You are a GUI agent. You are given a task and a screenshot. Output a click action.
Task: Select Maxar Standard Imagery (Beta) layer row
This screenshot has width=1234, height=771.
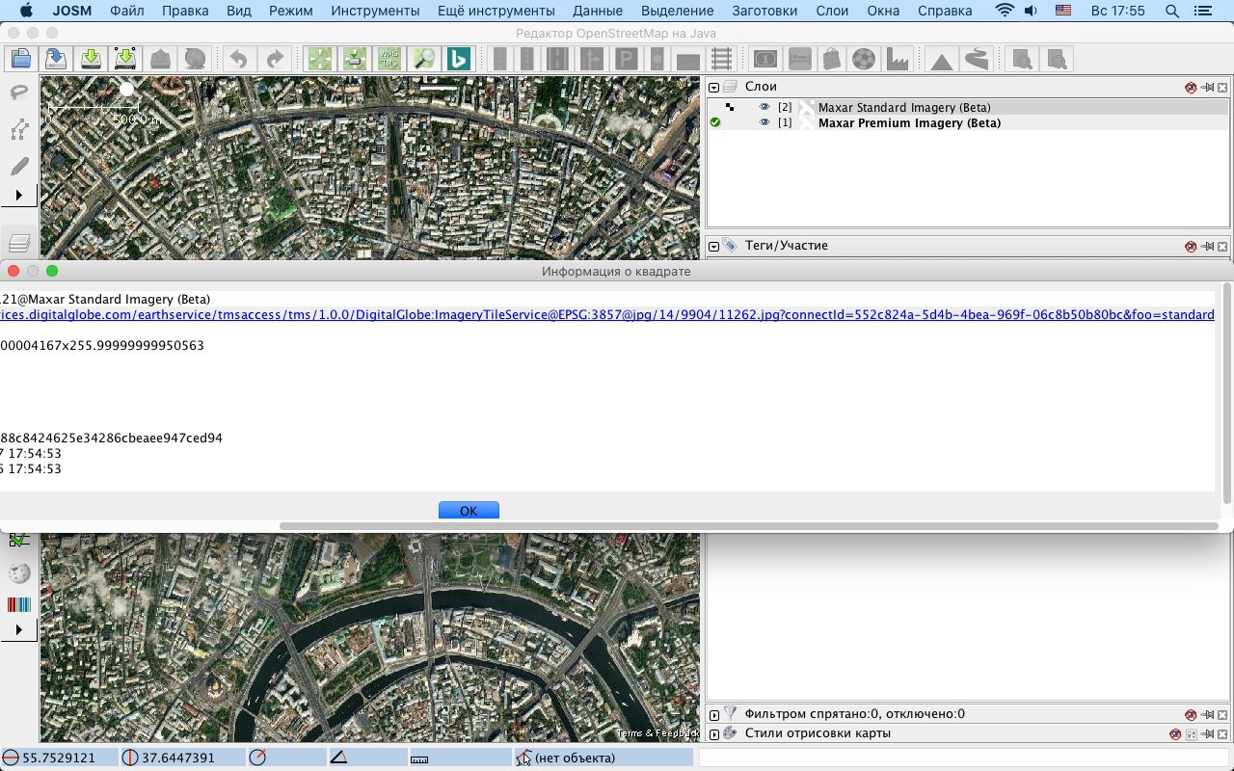pyautogui.click(x=969, y=107)
